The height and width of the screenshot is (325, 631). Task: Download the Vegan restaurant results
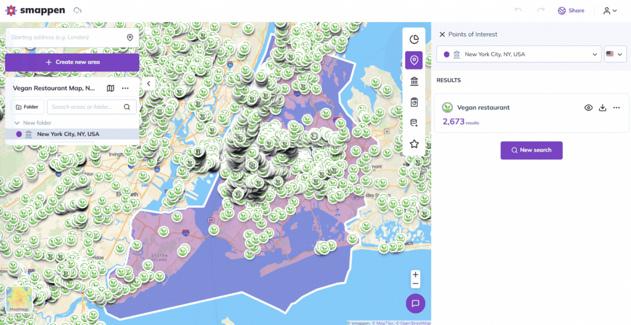603,108
